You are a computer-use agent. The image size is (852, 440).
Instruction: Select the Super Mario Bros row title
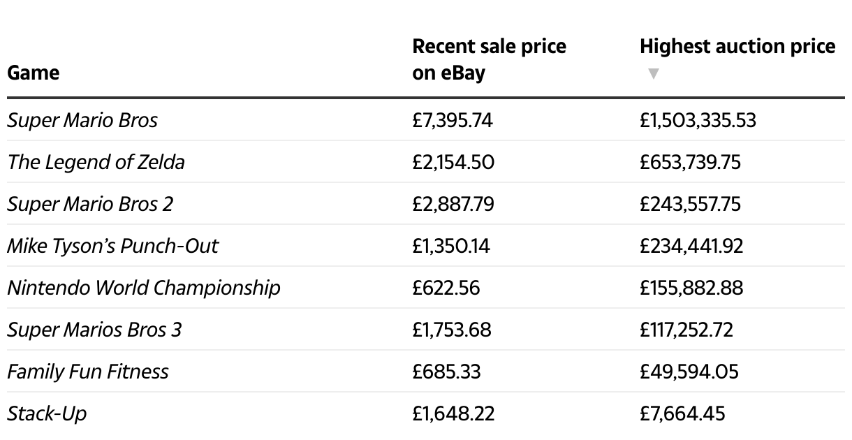pos(82,120)
